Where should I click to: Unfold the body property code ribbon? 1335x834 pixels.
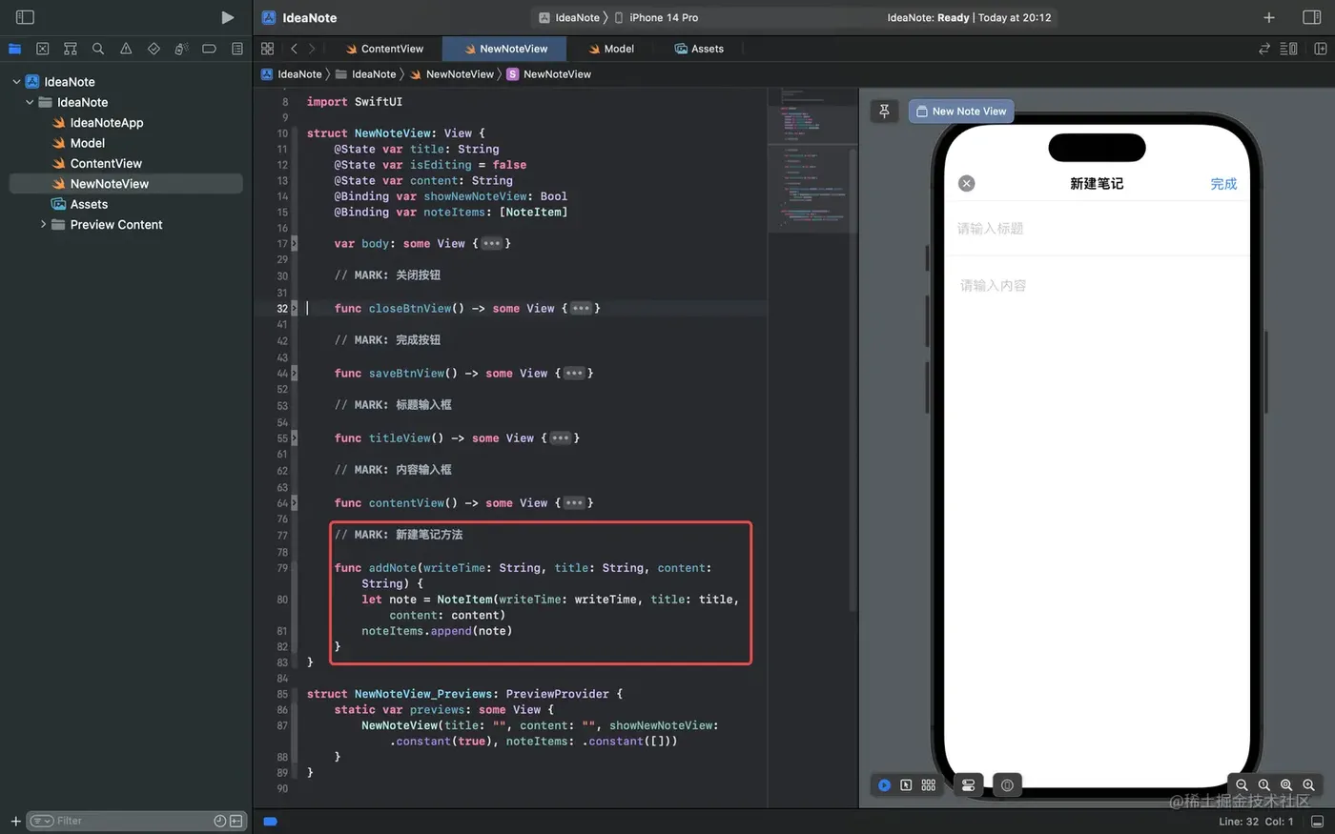point(294,244)
